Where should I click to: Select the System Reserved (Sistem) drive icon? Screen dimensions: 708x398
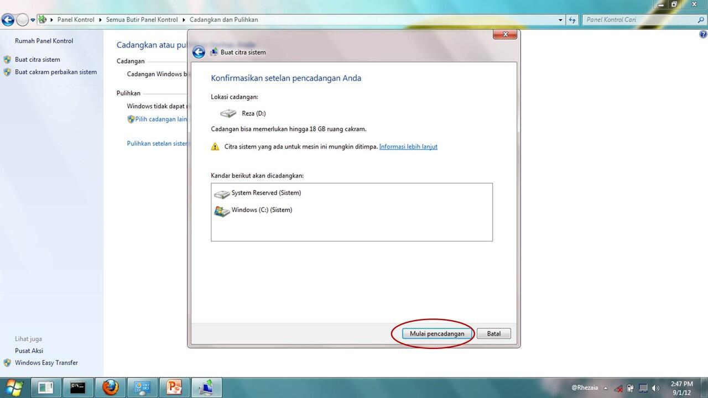pyautogui.click(x=222, y=194)
